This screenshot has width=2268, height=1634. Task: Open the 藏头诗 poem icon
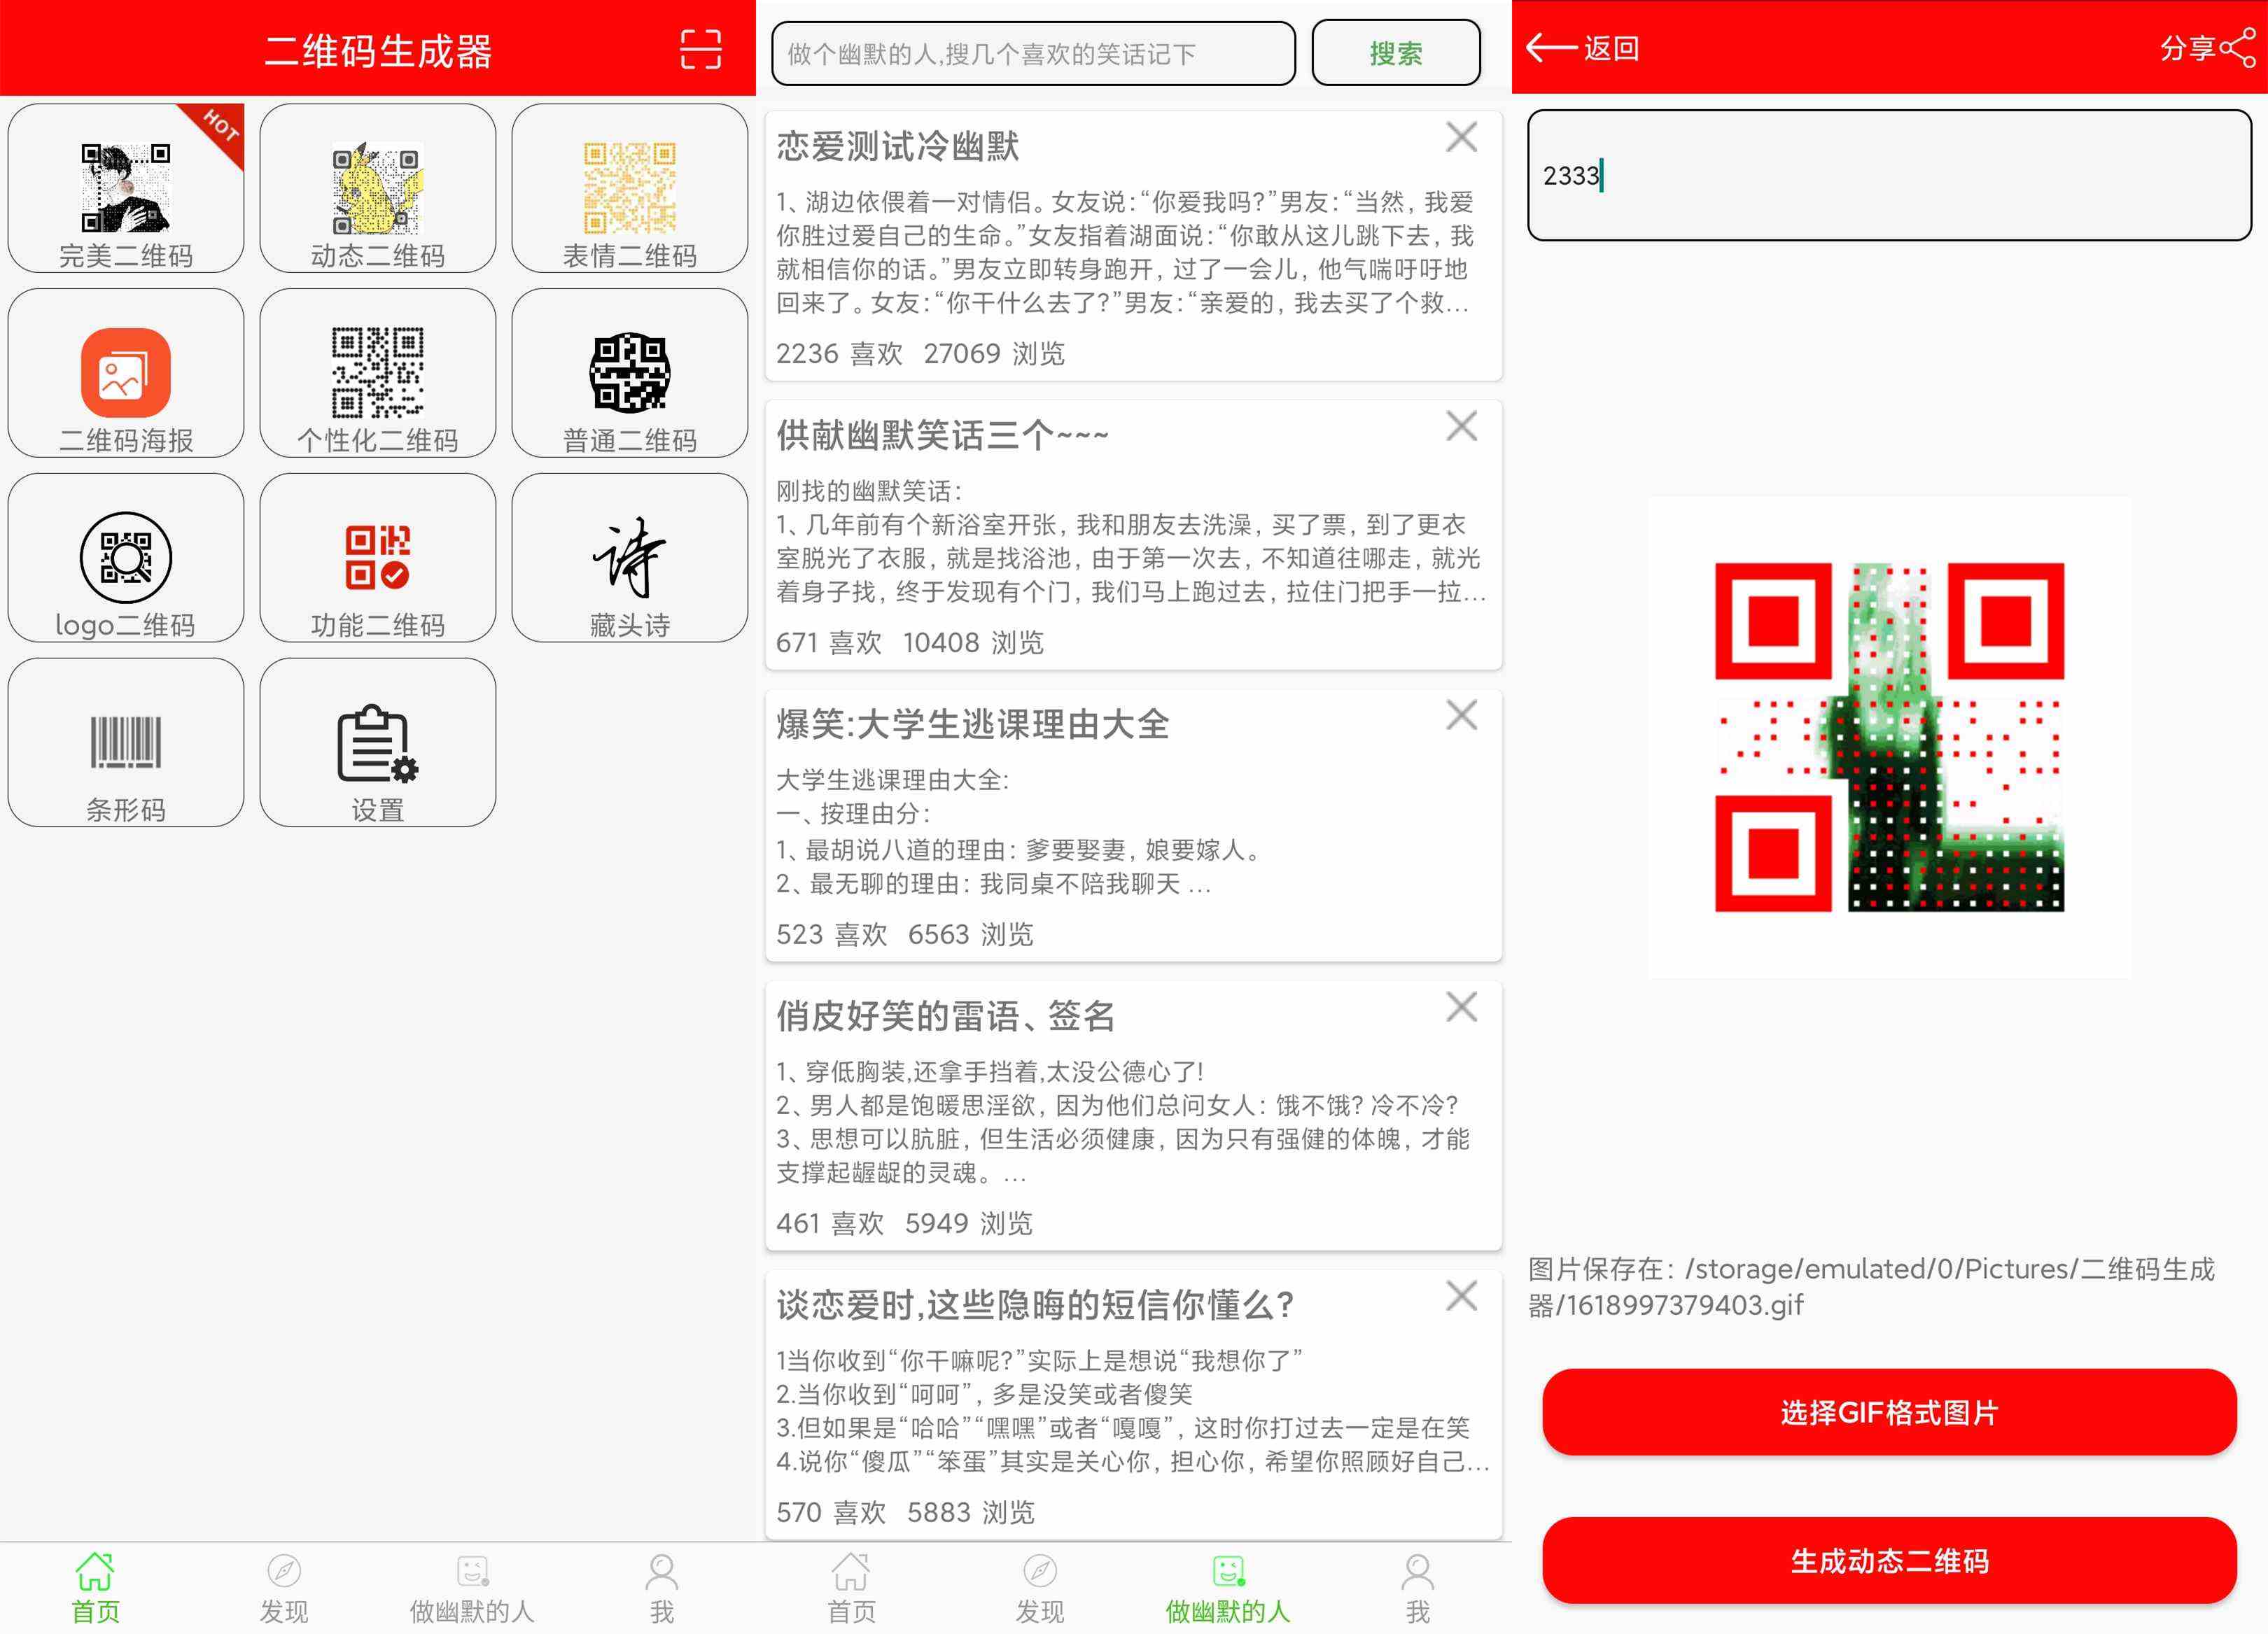point(629,557)
